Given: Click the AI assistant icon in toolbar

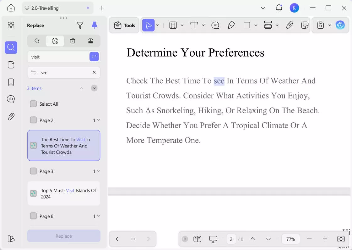Looking at the screenshot, I should click(x=340, y=25).
